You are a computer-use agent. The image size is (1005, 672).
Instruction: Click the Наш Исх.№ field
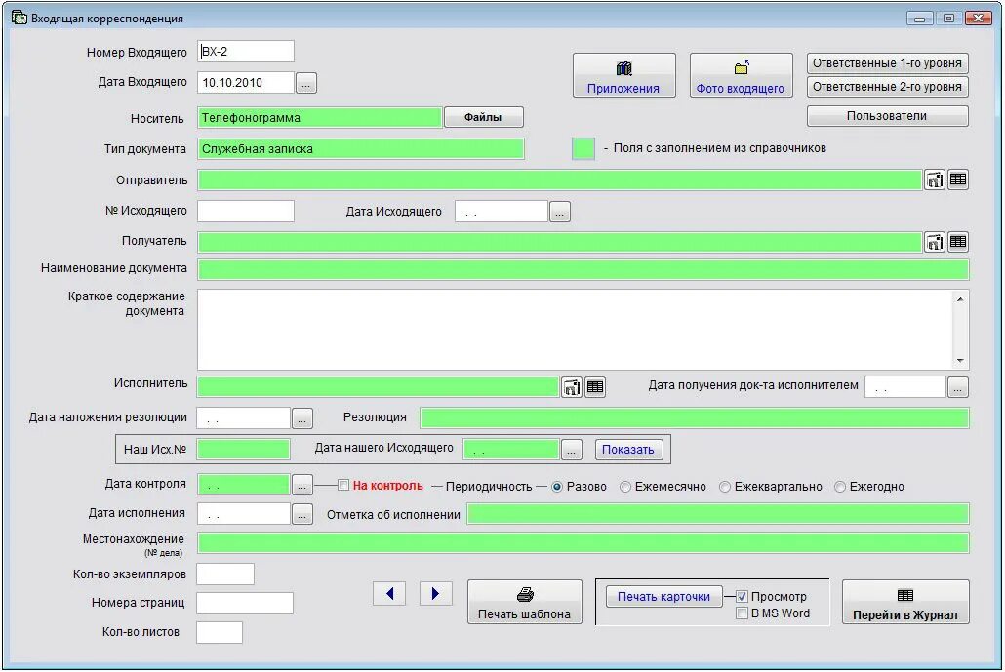(243, 449)
